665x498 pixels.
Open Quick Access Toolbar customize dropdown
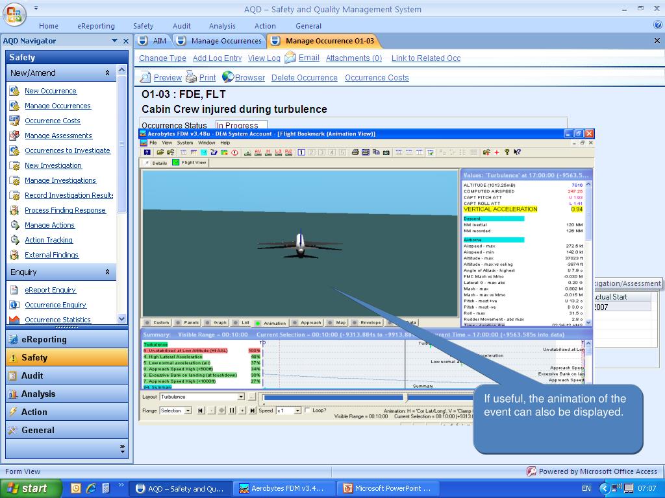(x=36, y=8)
